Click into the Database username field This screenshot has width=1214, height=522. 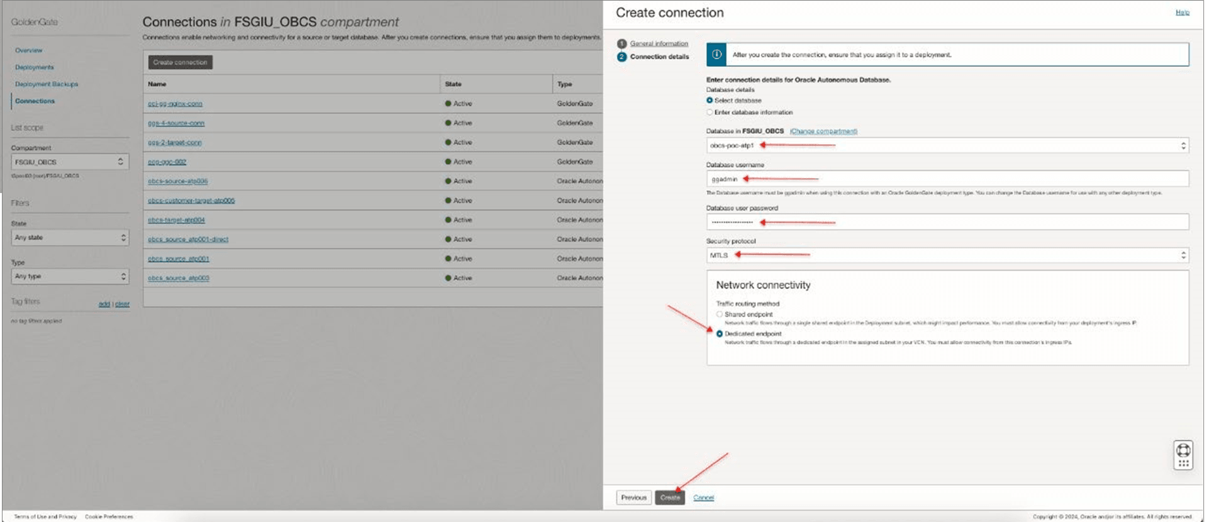[947, 179]
